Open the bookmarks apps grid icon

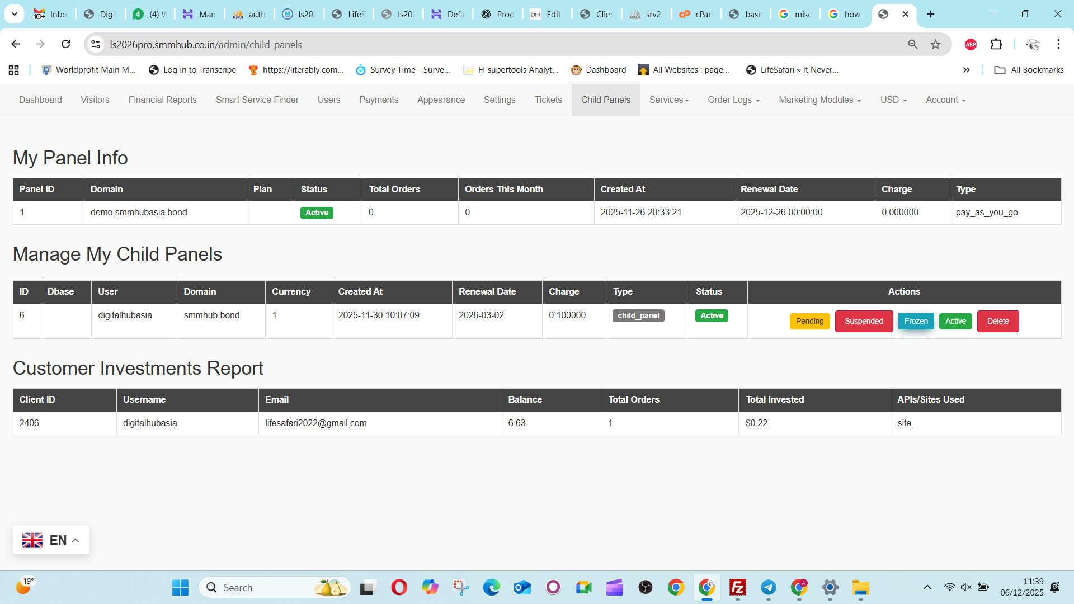click(14, 70)
